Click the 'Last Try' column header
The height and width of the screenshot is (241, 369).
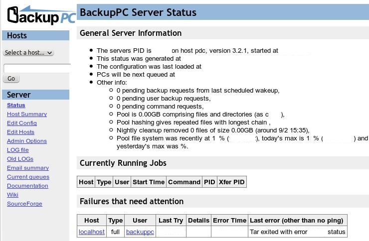pyautogui.click(x=171, y=220)
